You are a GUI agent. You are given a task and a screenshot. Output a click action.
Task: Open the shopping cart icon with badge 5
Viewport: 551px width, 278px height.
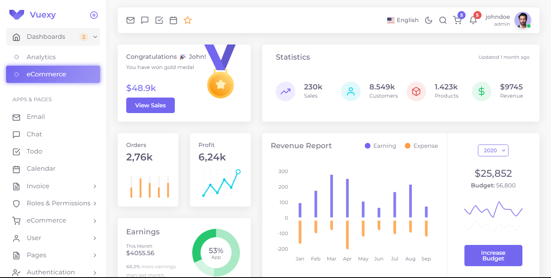(457, 20)
